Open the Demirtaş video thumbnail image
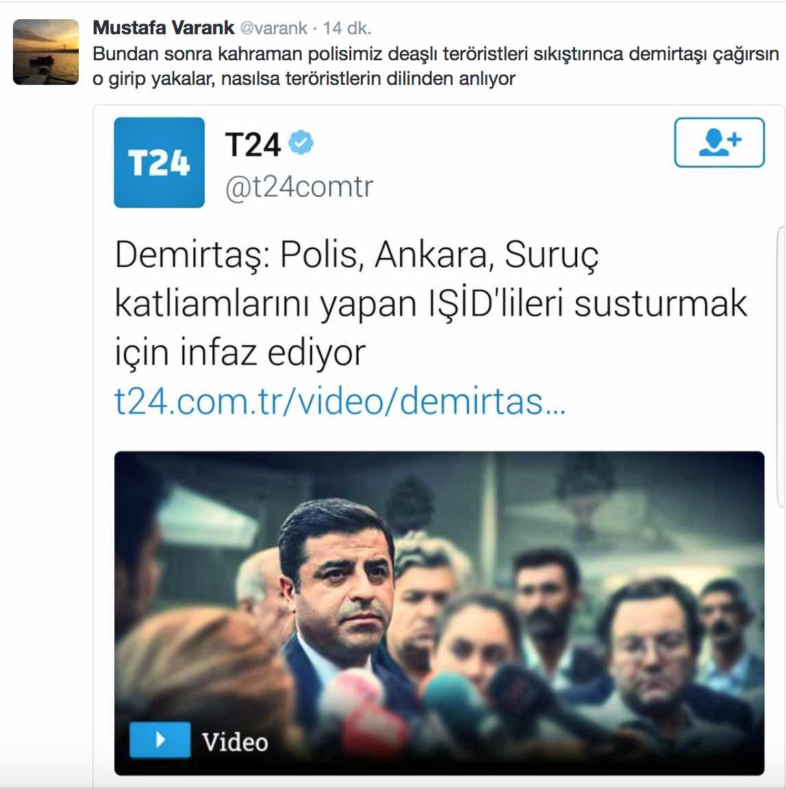The image size is (786, 789). [440, 613]
